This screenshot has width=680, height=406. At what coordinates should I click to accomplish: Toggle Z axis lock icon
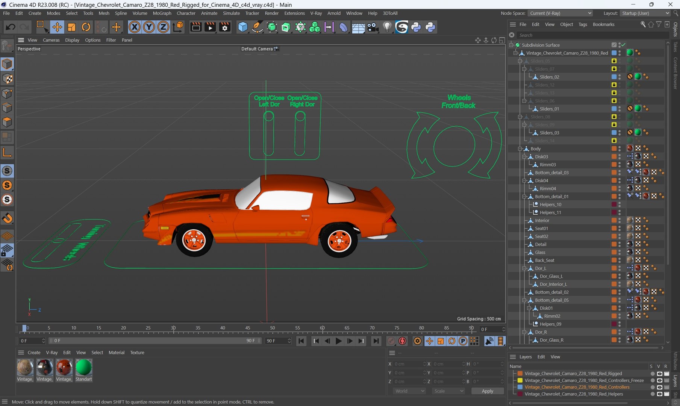point(163,27)
